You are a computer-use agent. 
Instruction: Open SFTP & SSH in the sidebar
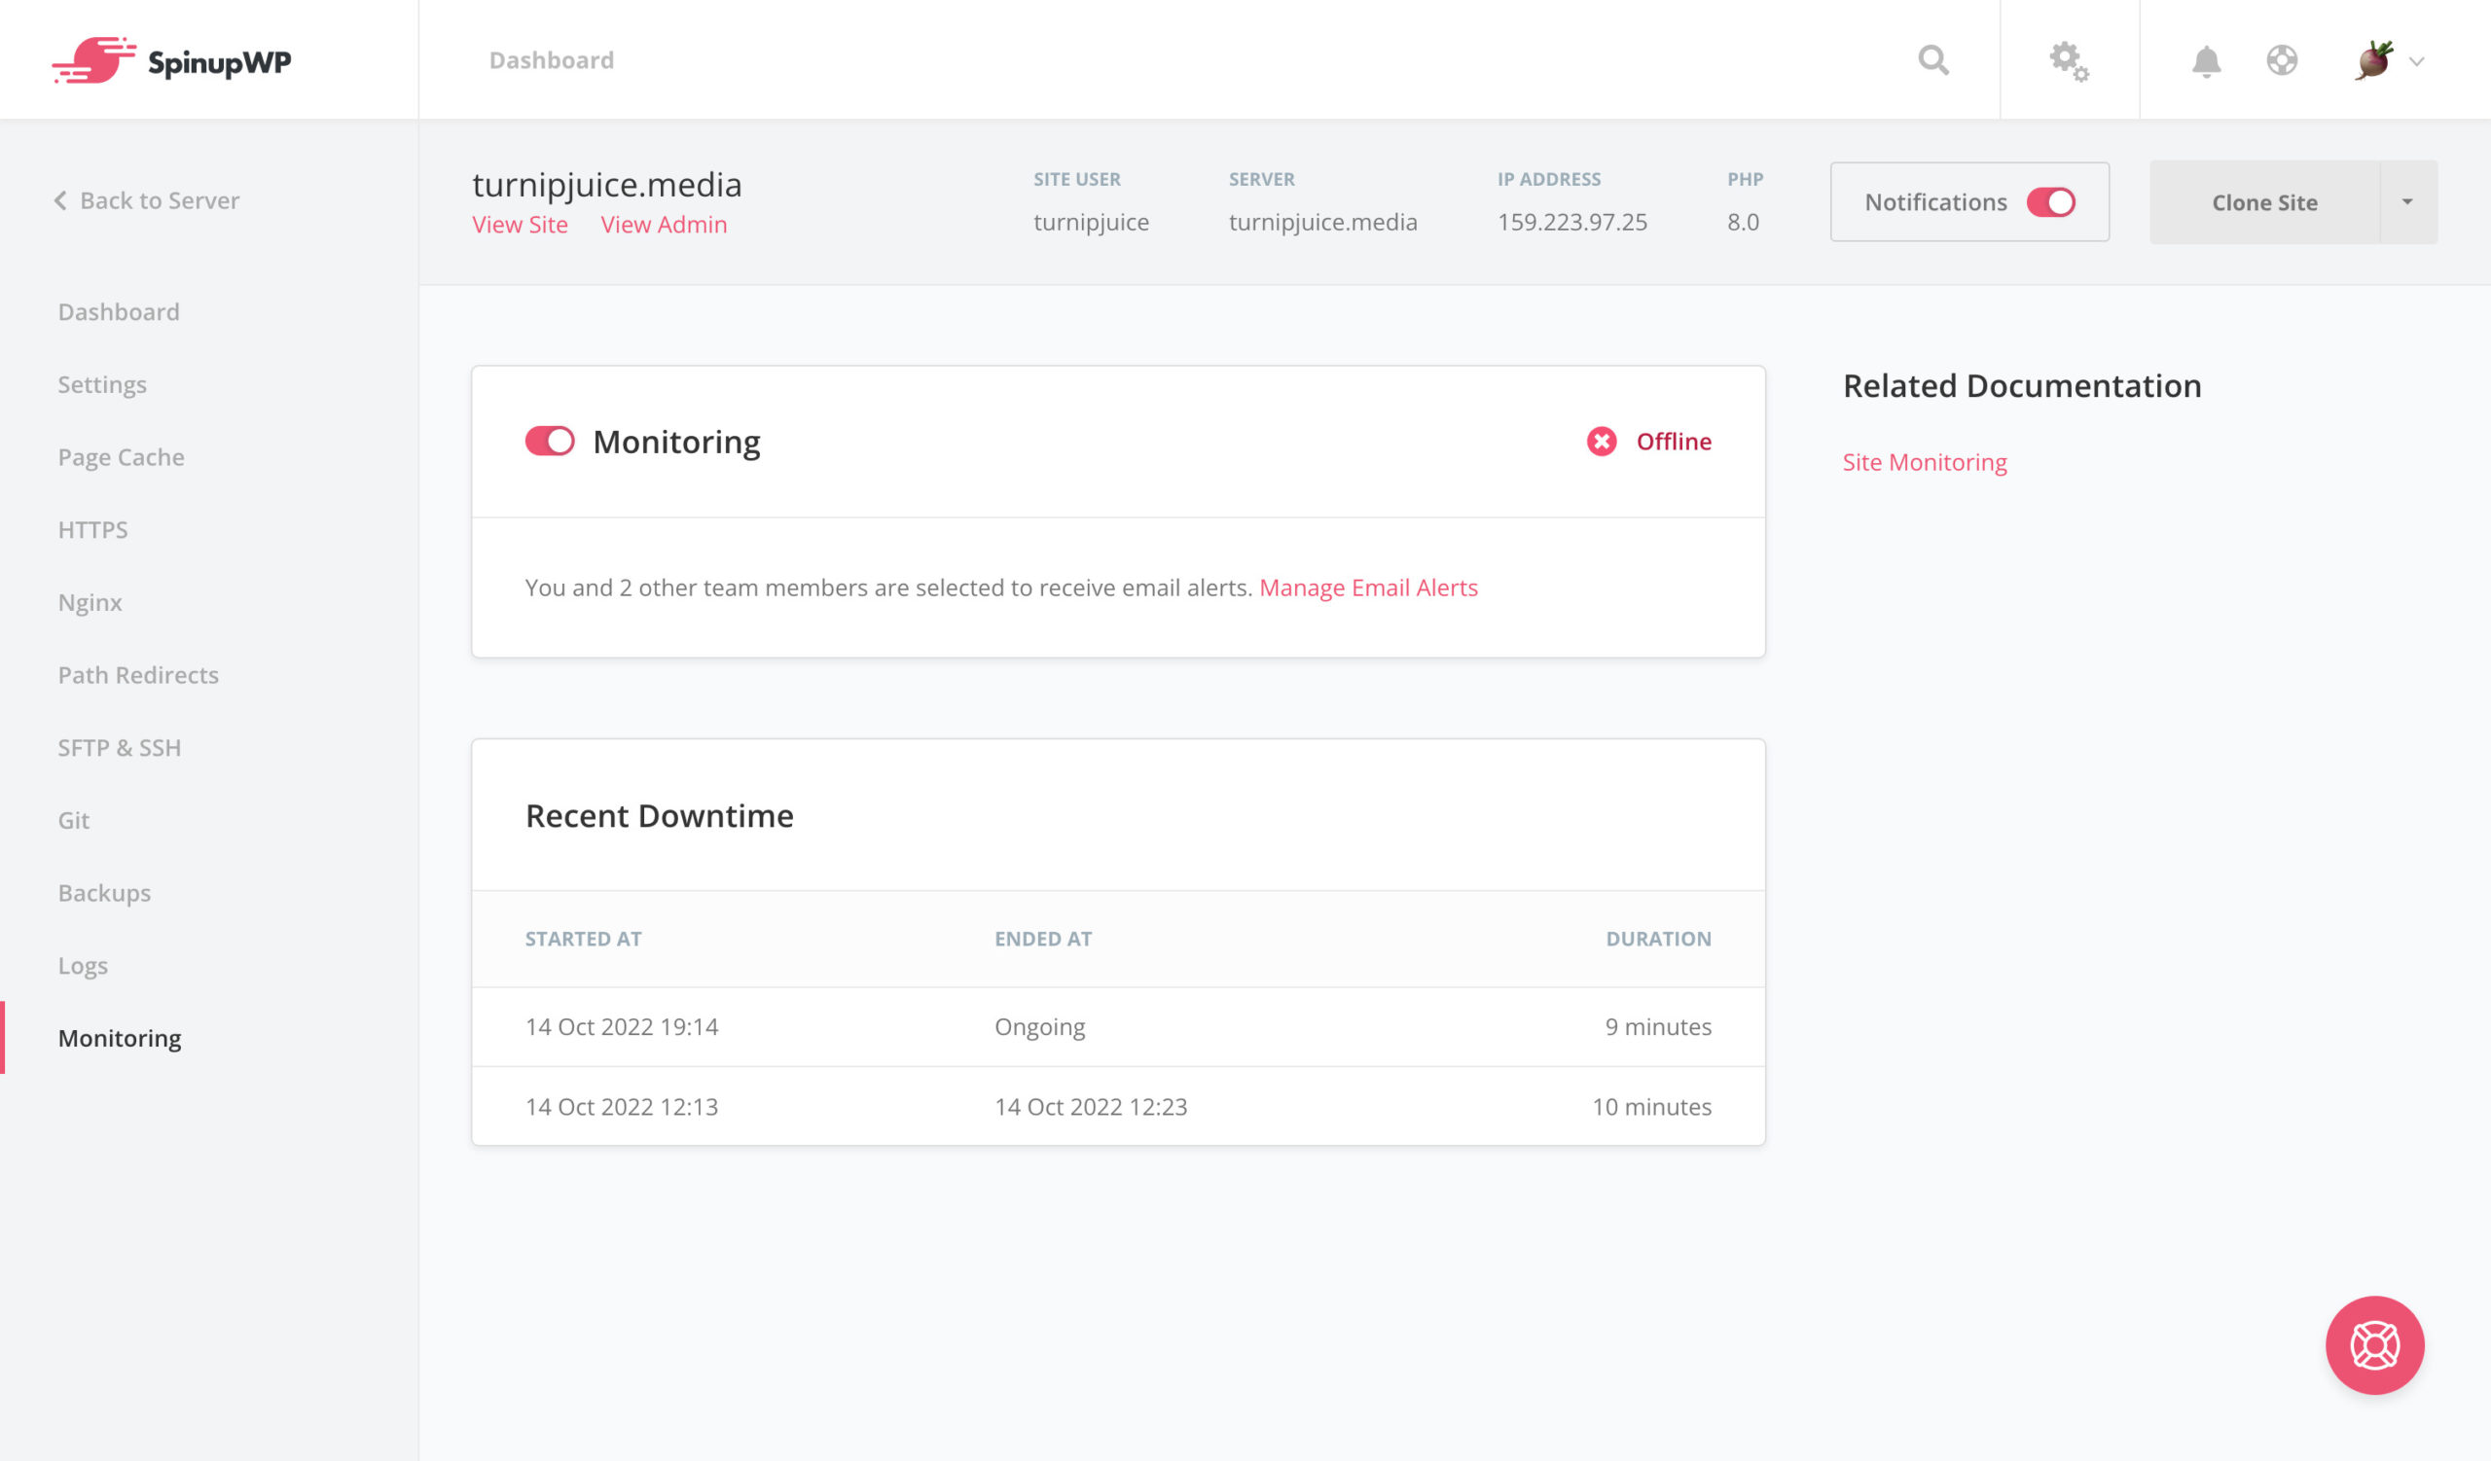120,747
